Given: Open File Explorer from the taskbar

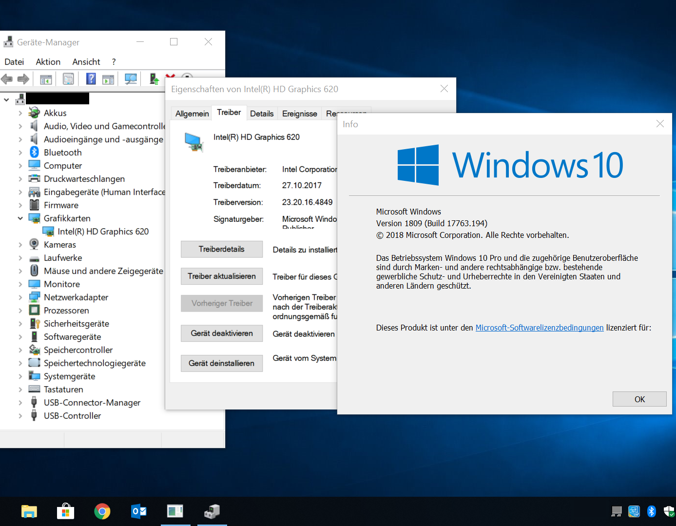Looking at the screenshot, I should point(29,511).
